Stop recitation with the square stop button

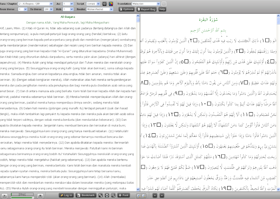pyautogui.click(x=40, y=196)
